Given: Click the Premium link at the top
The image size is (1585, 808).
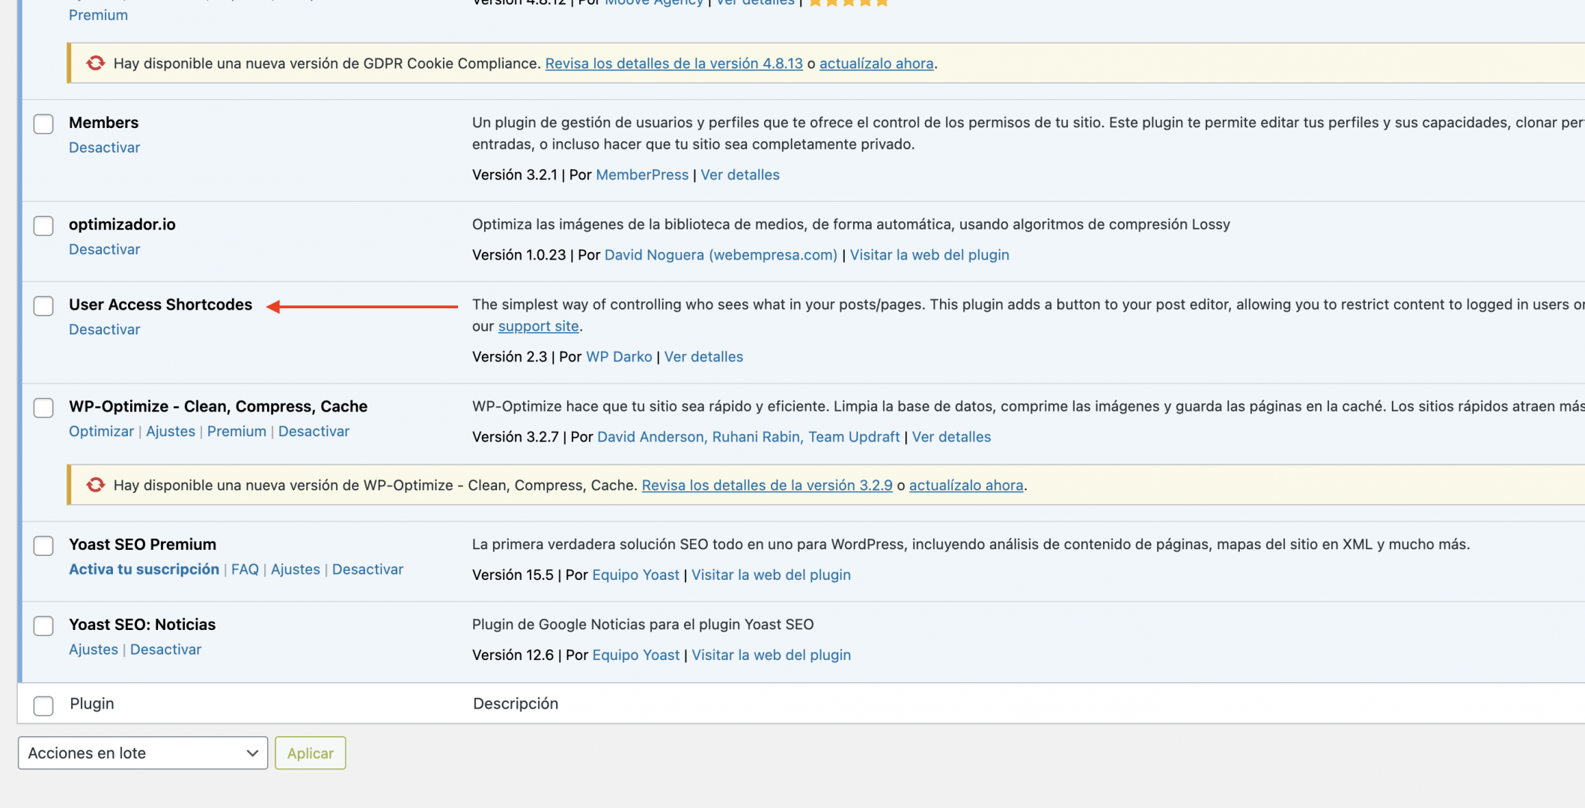Looking at the screenshot, I should coord(98,15).
